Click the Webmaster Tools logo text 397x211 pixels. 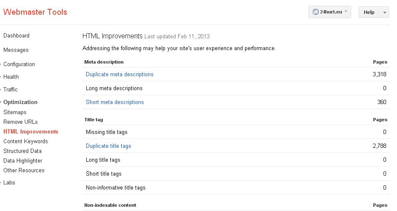click(35, 12)
